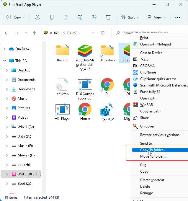Image resolution: width=188 pixels, height=201 pixels.
Task: Select the desktop configuration file
Action: tap(63, 87)
